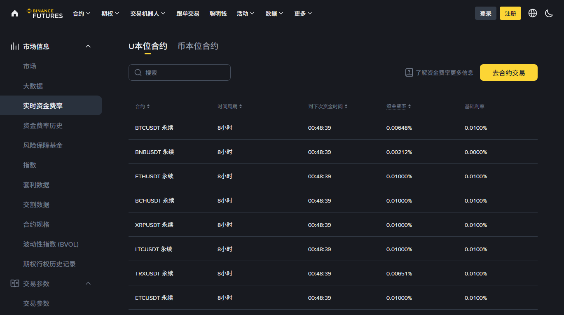Viewport: 564px width, 315px height.
Task: Select 实时资金费率 in the sidebar
Action: pos(51,105)
